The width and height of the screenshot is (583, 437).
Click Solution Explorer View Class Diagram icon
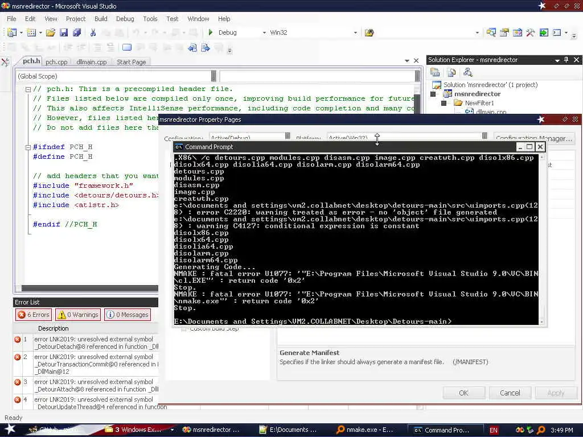tap(468, 72)
